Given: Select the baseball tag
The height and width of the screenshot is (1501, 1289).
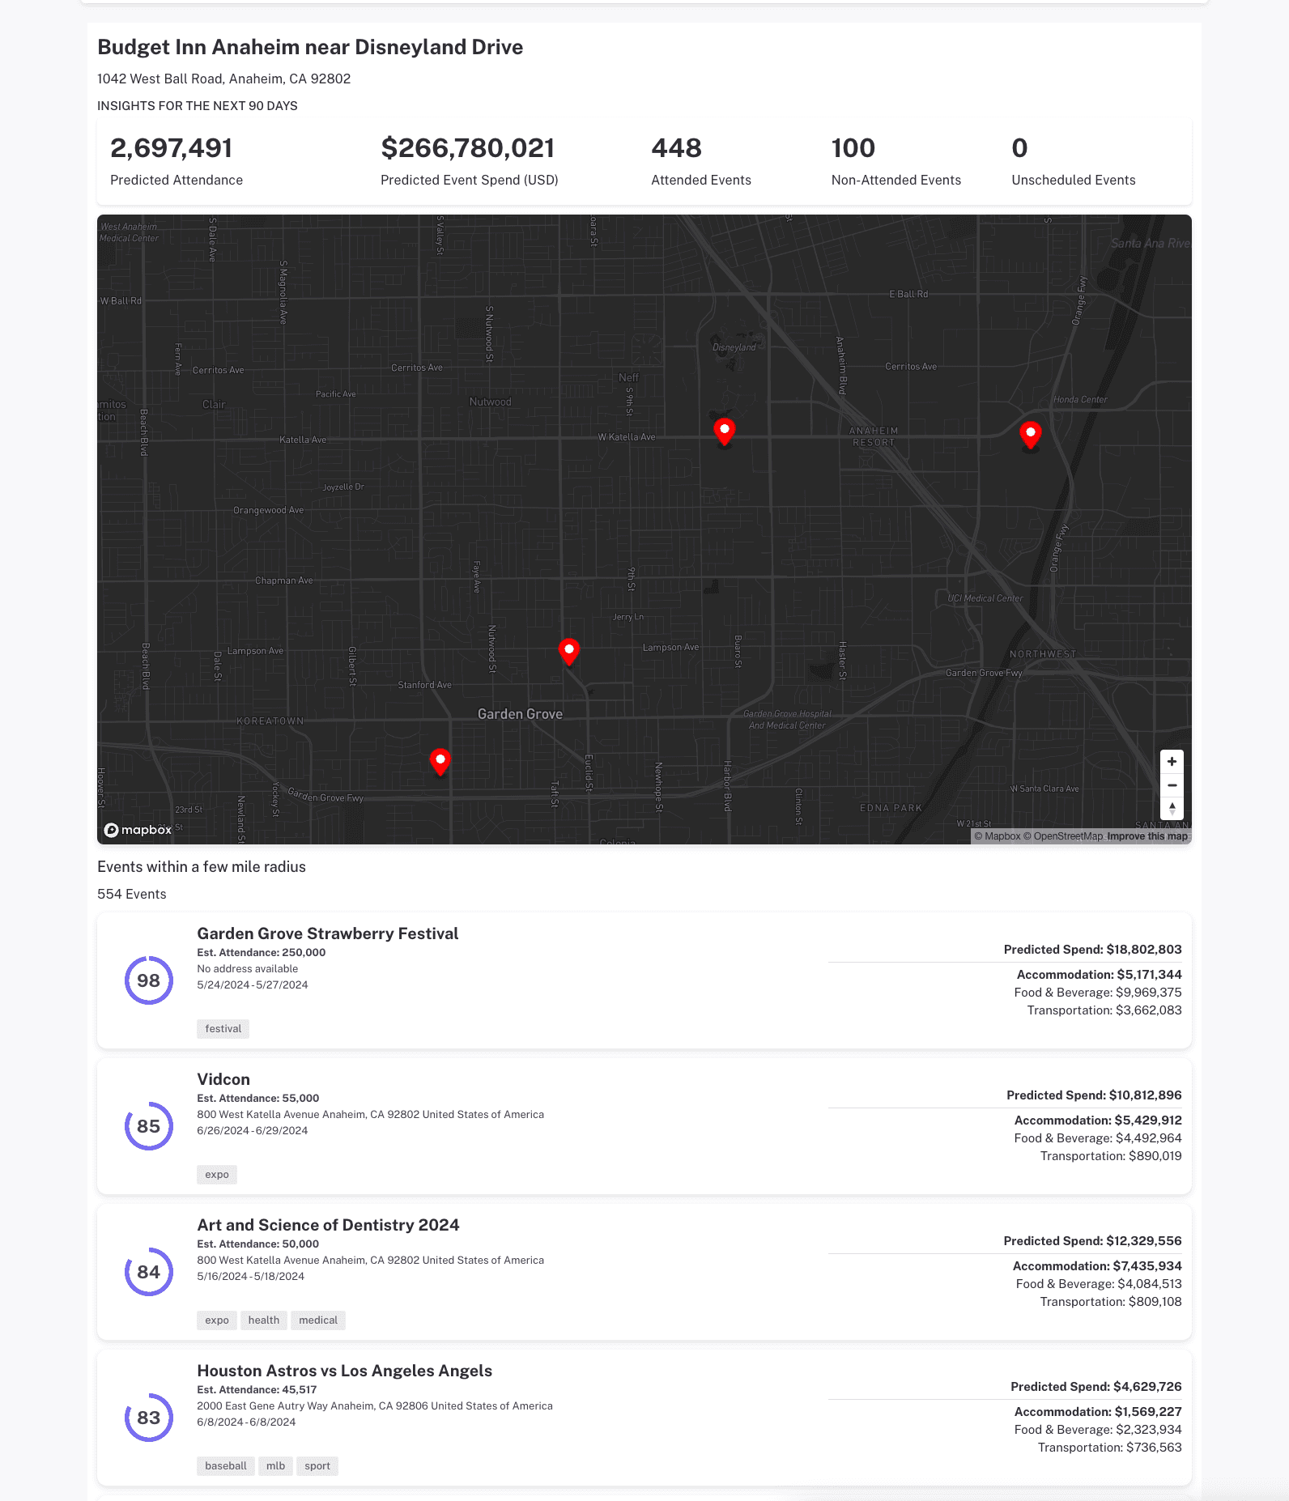Looking at the screenshot, I should (x=226, y=1466).
